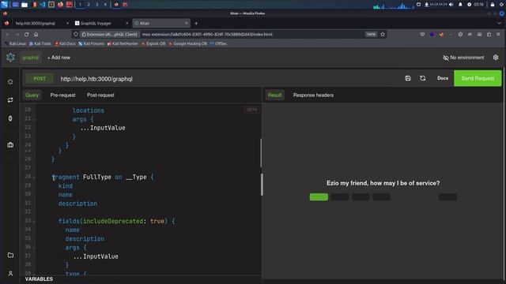Open the Firefox hamburger menu
The width and height of the screenshot is (506, 284).
(x=498, y=34)
